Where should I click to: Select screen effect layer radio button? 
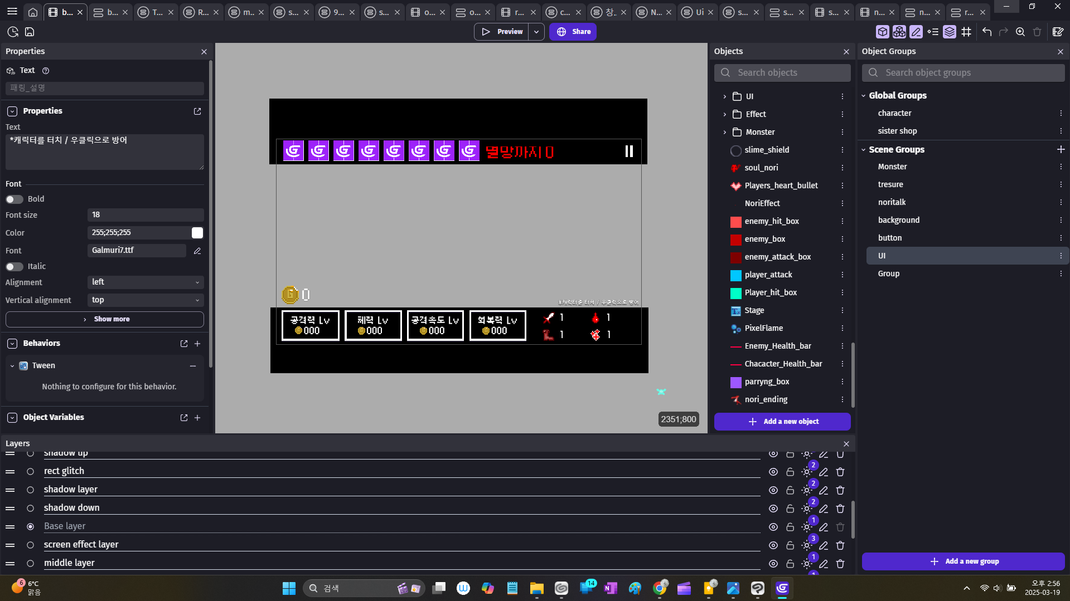31,545
